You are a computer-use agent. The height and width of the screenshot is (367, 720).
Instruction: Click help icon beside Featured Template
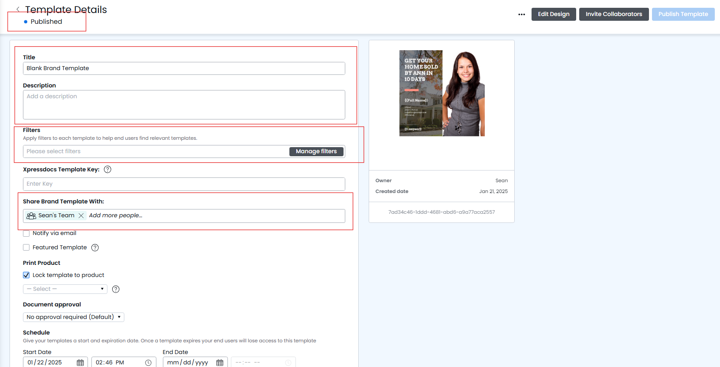coord(95,248)
